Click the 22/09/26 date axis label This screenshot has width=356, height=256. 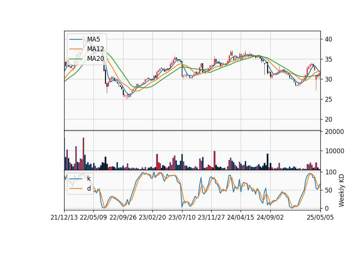(x=123, y=217)
